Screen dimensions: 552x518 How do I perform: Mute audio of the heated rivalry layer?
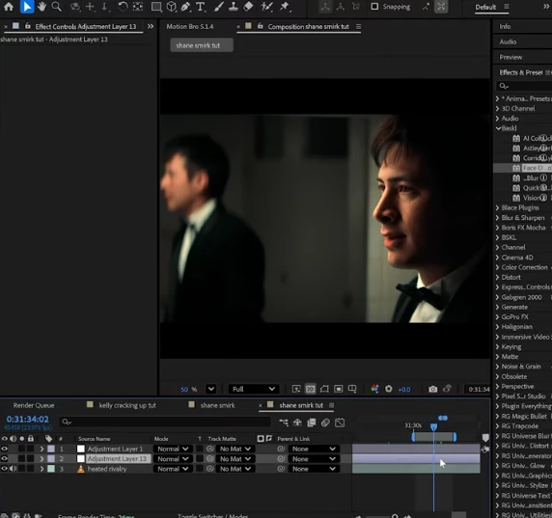tap(13, 469)
